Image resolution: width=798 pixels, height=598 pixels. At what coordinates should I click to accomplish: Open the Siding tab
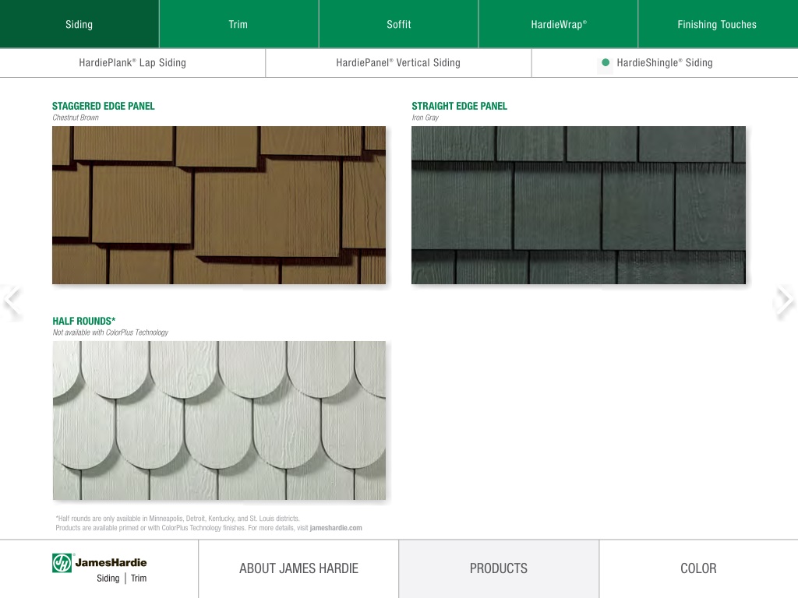79,24
